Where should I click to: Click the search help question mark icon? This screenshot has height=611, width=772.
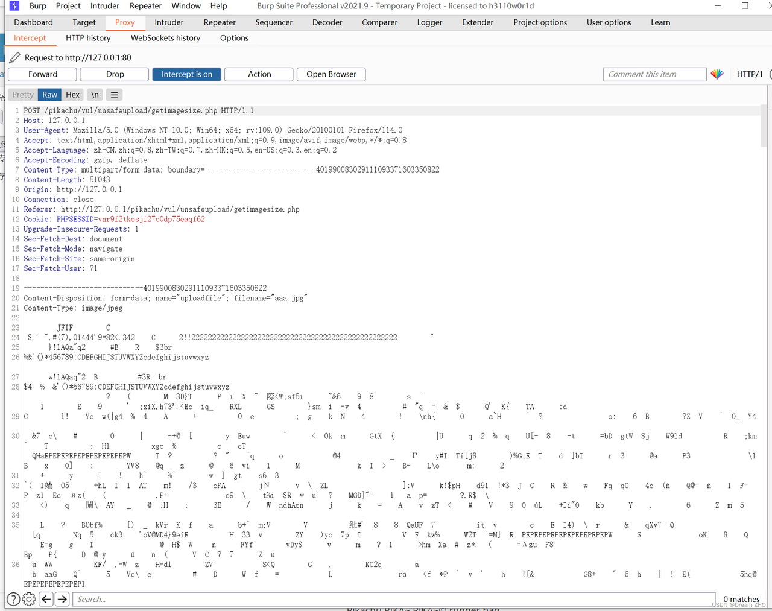pyautogui.click(x=13, y=599)
